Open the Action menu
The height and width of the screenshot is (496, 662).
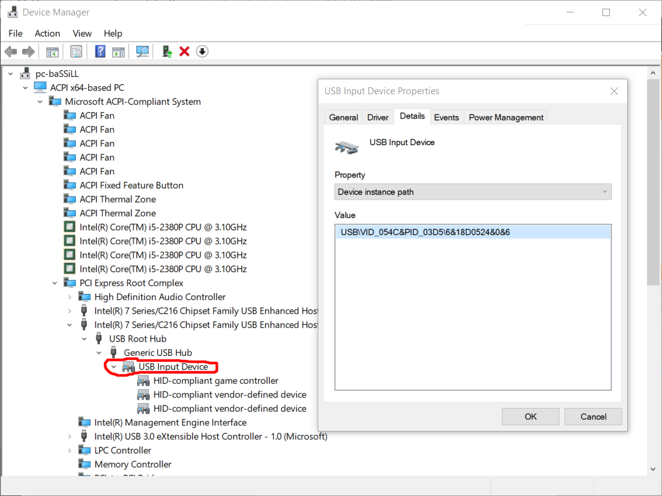pos(47,33)
